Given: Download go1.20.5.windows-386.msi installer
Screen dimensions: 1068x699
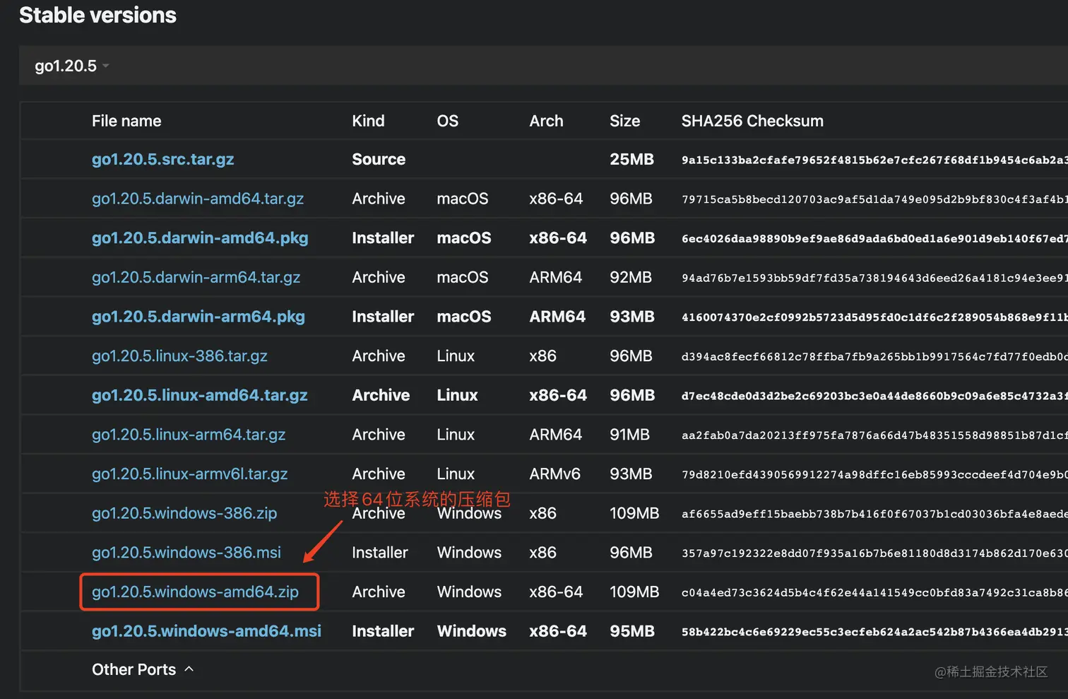Looking at the screenshot, I should pyautogui.click(x=186, y=553).
